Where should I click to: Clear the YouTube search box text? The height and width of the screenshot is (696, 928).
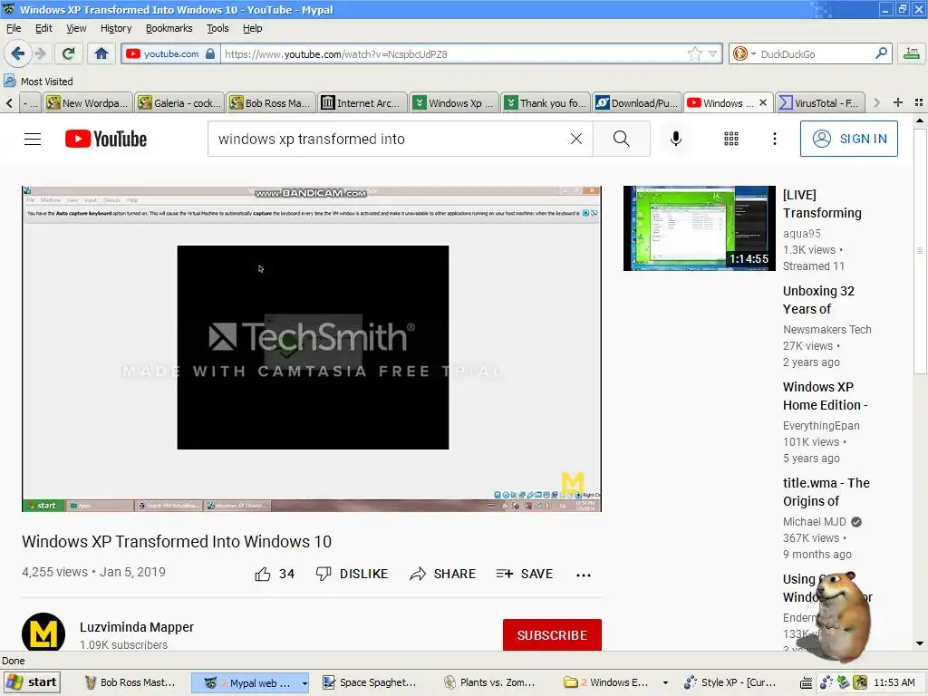click(575, 139)
